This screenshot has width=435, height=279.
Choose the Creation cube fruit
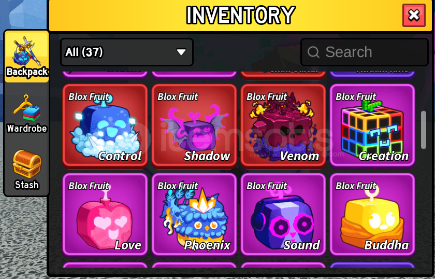(x=372, y=126)
